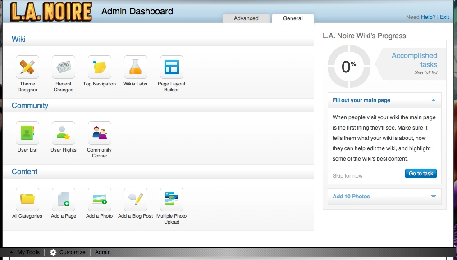Click the Content section heading

pos(24,171)
